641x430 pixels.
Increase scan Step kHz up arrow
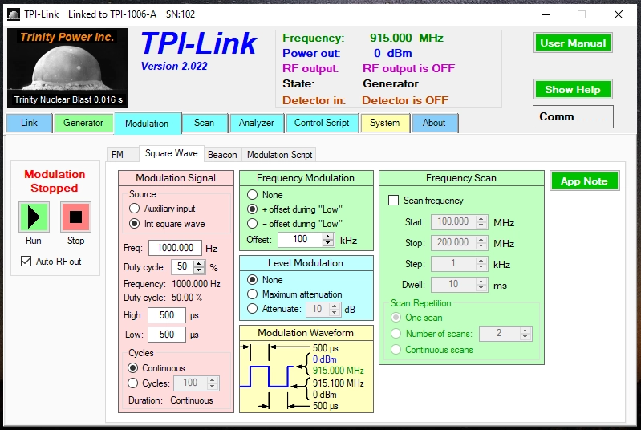[481, 261]
